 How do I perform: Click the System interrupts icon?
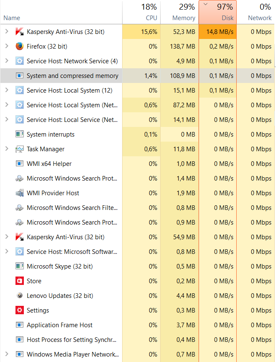tap(20, 134)
